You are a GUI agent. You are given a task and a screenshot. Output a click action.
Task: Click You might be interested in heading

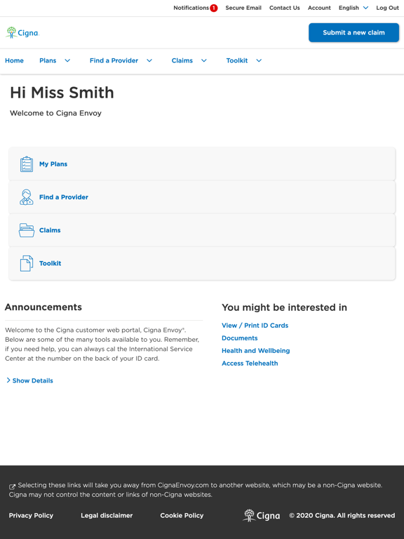click(285, 307)
